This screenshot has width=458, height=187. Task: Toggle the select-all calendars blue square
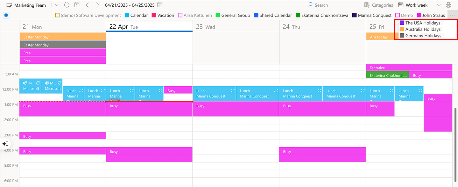click(6, 15)
